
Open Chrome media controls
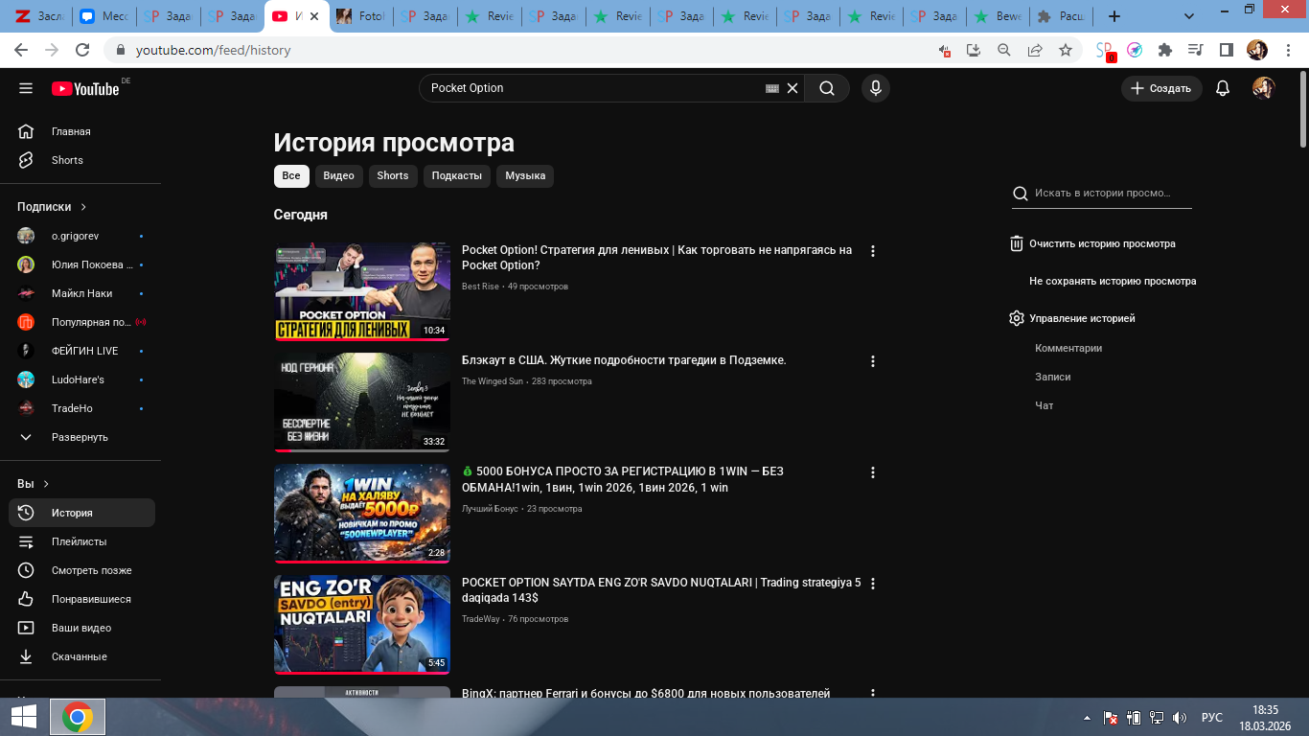tap(1195, 50)
